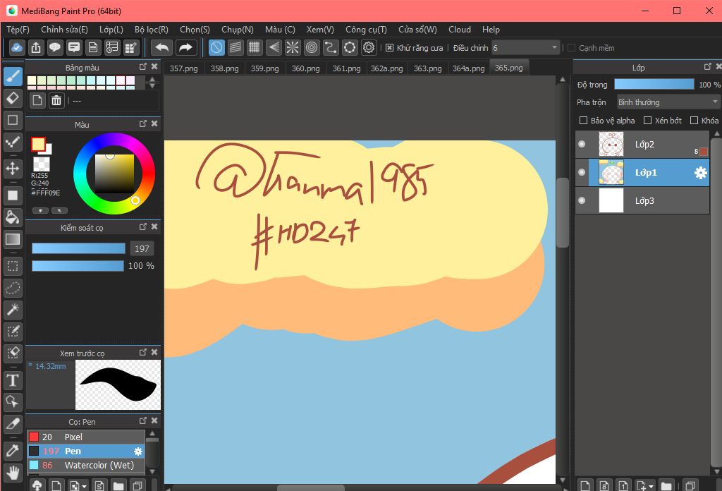The width and height of the screenshot is (722, 491).
Task: Close the Bảng màu panel
Action: pos(154,67)
